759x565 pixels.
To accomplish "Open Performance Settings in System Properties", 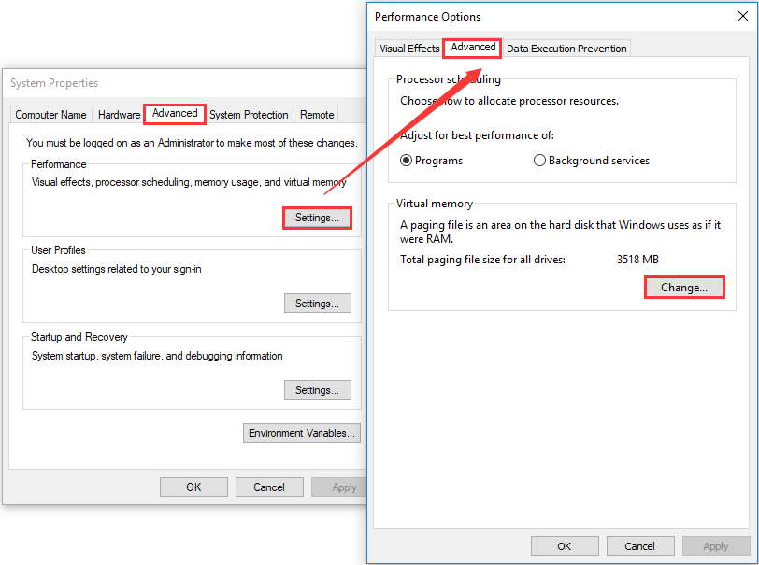I will click(x=316, y=217).
